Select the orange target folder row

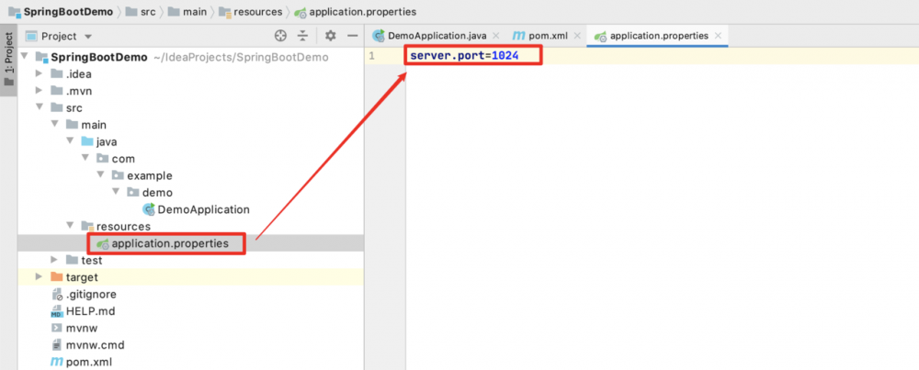click(191, 277)
